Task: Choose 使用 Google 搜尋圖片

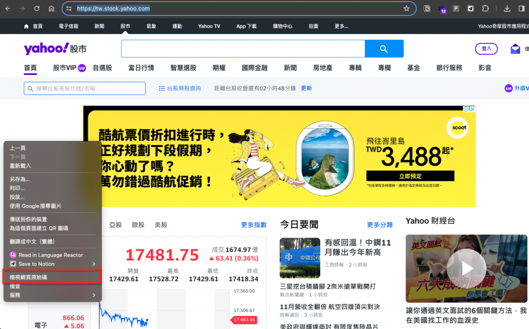Action: click(x=52, y=206)
